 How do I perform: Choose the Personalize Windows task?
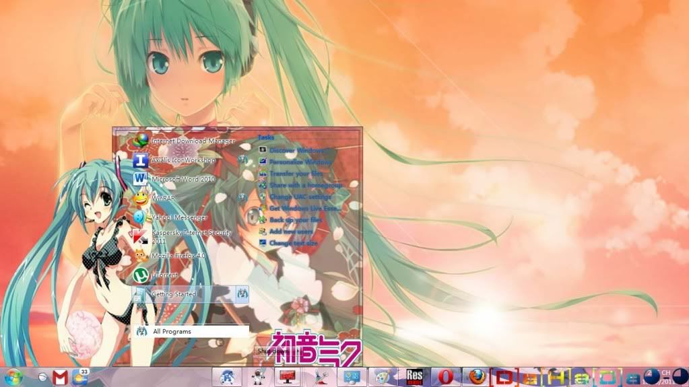coord(300,162)
